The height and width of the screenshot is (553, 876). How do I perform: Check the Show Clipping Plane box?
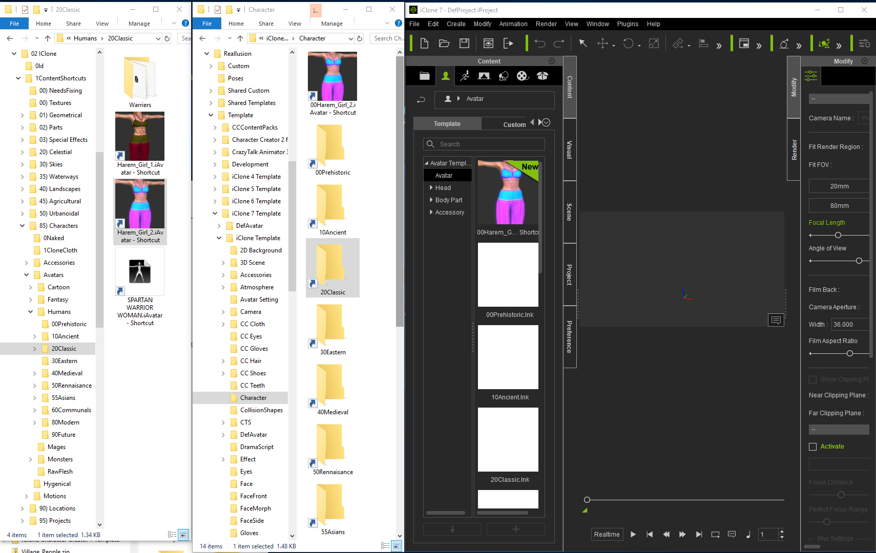coord(812,379)
